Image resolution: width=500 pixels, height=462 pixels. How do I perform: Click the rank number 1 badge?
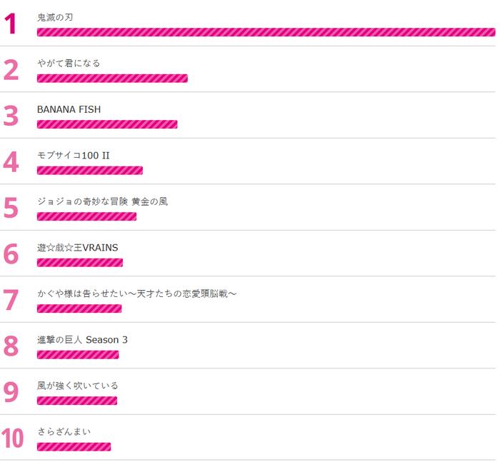click(11, 24)
